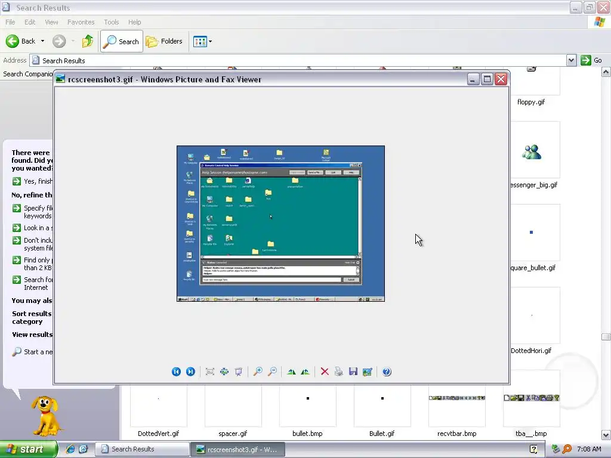The image size is (611, 458).
Task: Copy picture to disk icon
Action: click(353, 372)
